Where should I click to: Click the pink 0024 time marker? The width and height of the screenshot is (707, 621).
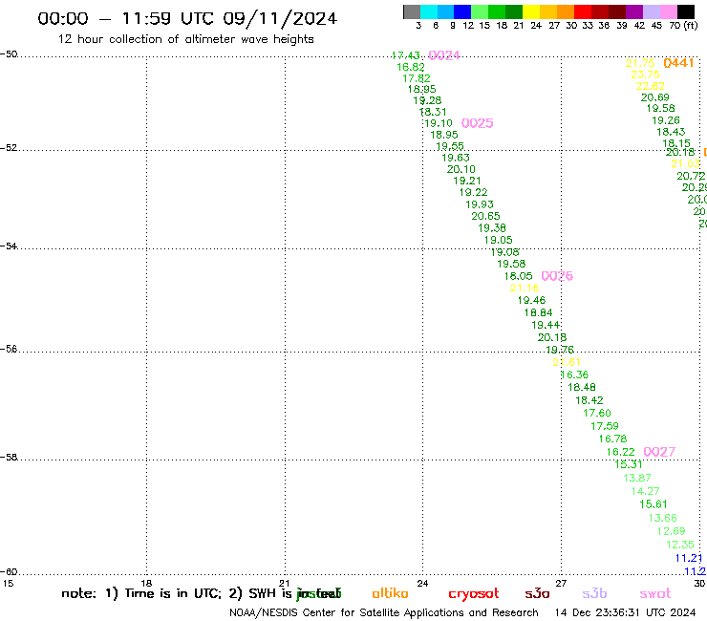(444, 55)
